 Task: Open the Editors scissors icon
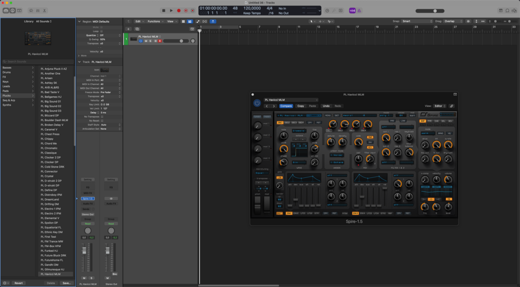click(x=44, y=11)
